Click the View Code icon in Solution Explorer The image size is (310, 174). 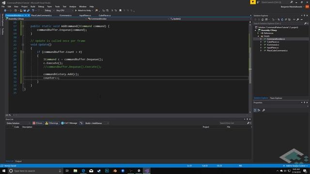point(294,19)
